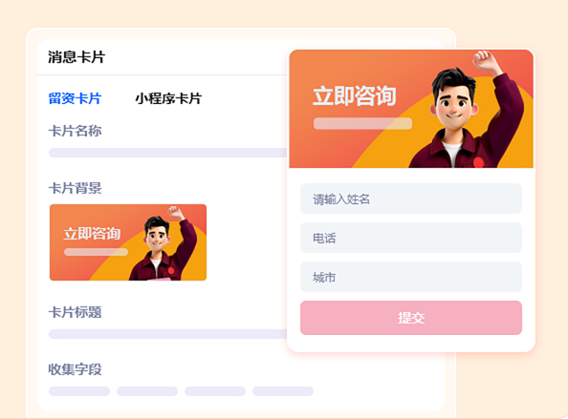Select the third 收集字段 pill
568x419 pixels.
pos(215,391)
